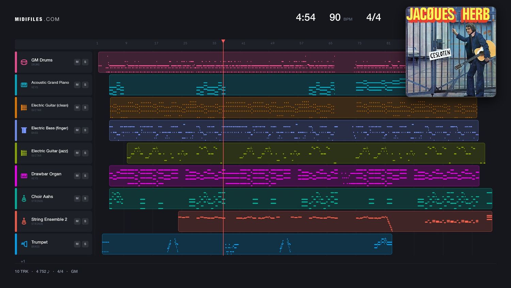The image size is (511, 288).
Task: Solo the Electric Guitar (clean) track
Action: (x=85, y=107)
